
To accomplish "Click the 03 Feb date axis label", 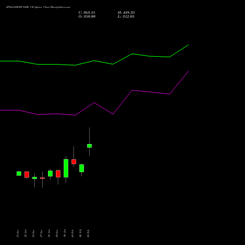I will coord(88,233).
